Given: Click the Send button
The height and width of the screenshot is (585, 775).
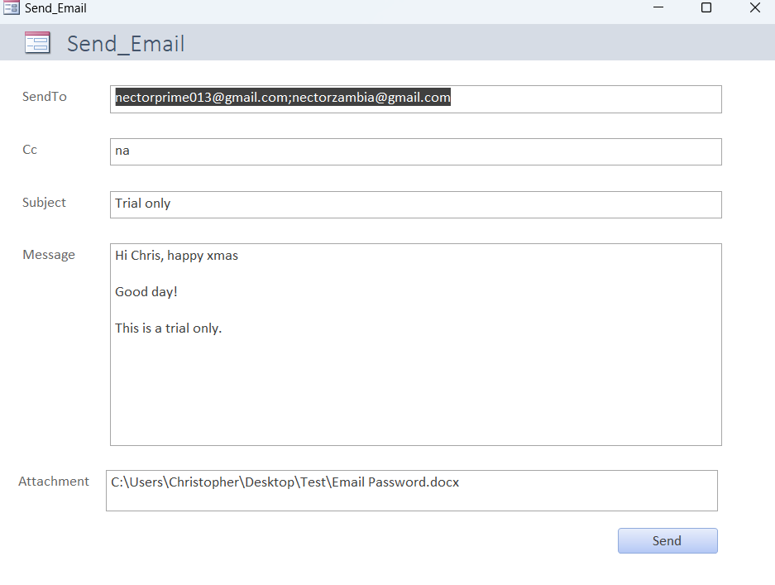Looking at the screenshot, I should [x=667, y=540].
